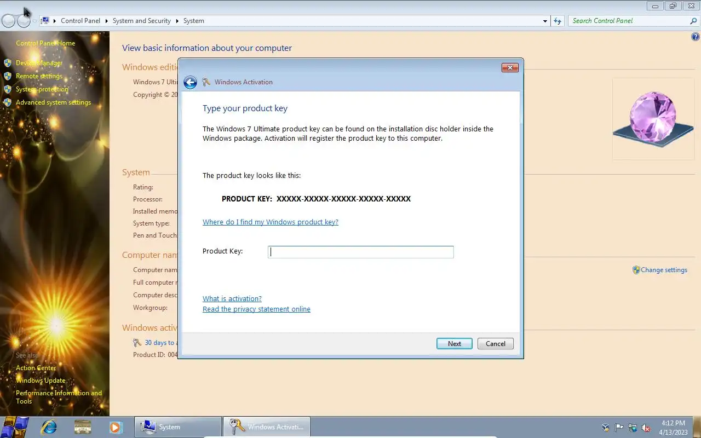
Task: Click the Explorer back navigation button
Action: [8, 21]
